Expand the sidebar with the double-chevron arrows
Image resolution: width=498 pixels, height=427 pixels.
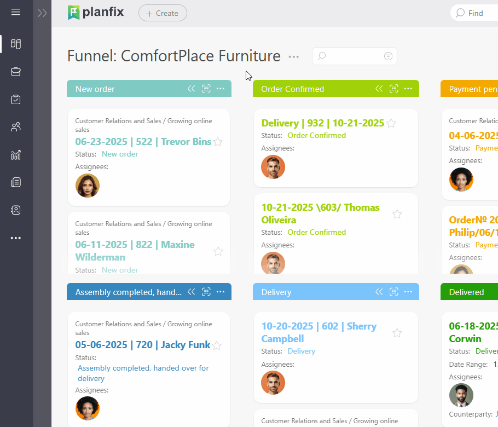42,13
